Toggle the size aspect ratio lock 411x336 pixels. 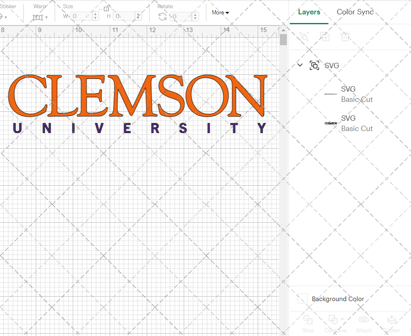106,9
